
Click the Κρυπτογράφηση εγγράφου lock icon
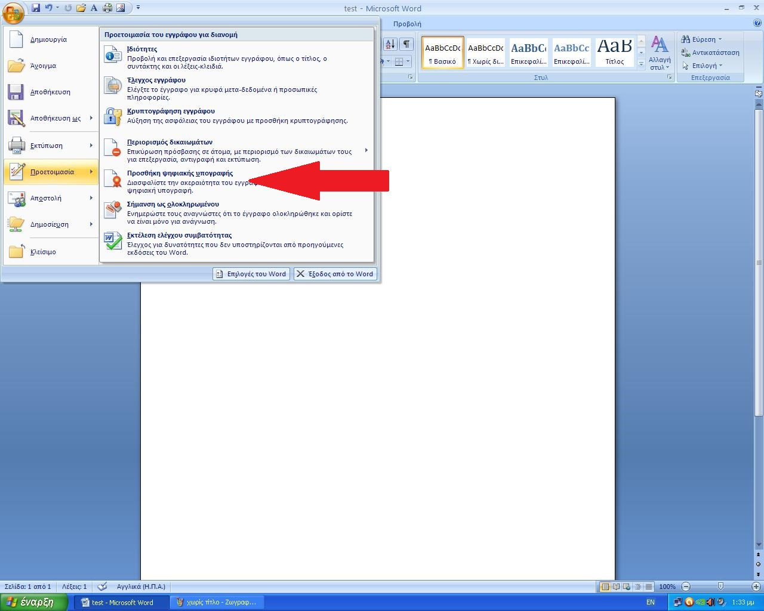[113, 117]
